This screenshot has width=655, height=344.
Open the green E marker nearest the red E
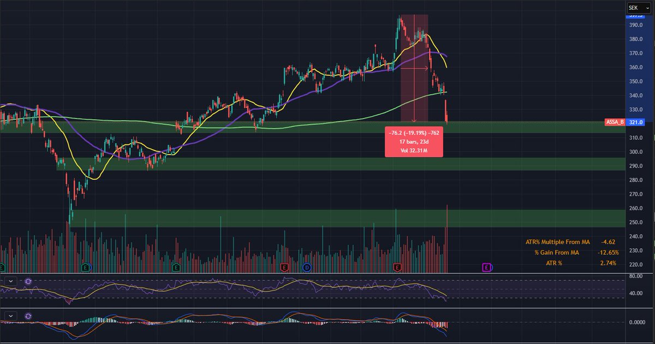pos(176,267)
